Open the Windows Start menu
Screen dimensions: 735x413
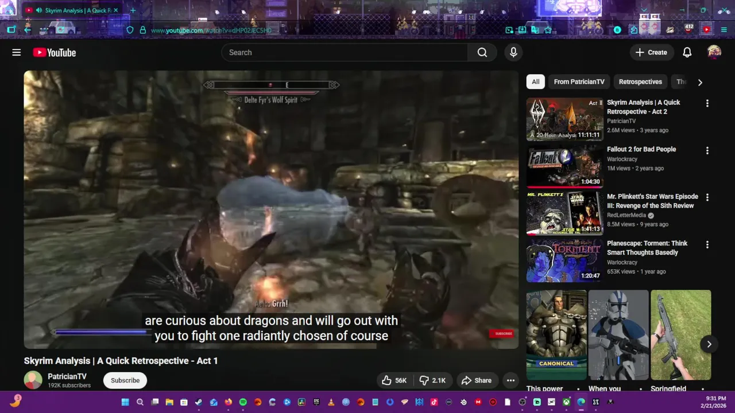point(125,402)
